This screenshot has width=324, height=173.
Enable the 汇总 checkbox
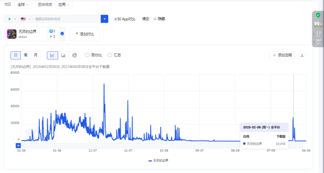110,55
